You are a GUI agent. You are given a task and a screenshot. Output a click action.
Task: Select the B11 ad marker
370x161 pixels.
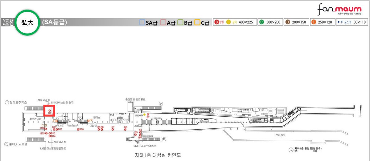tap(57, 129)
